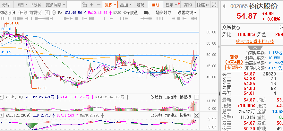The width and height of the screenshot is (283, 131).
Task: Toggle the 画线 drawing tool
Action: pos(156,5)
